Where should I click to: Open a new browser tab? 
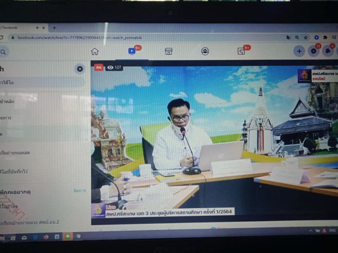pyautogui.click(x=54, y=28)
